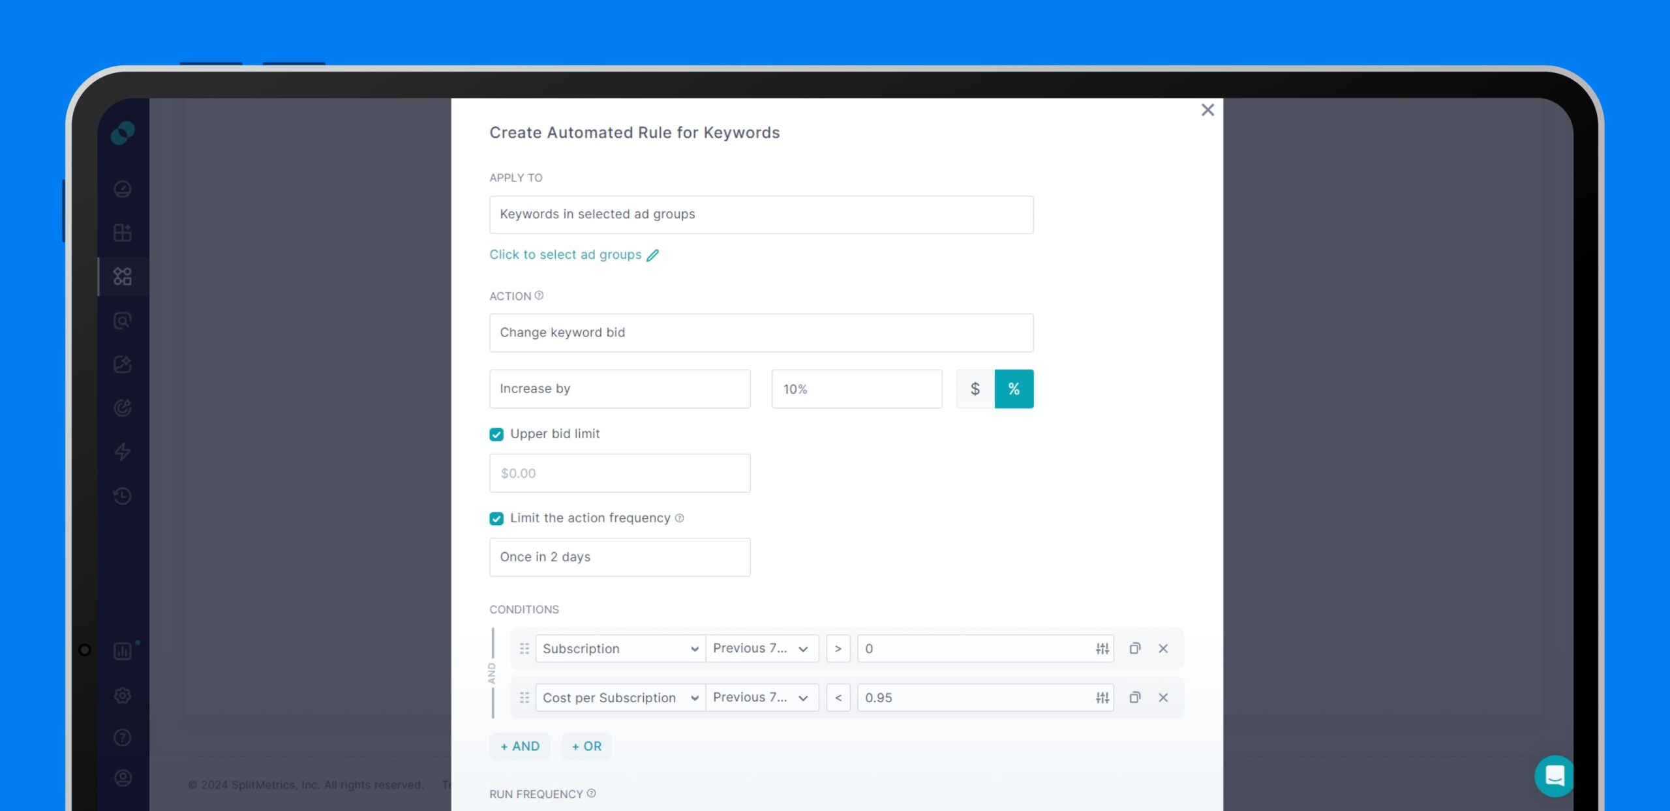Click the + AND condition button
Viewport: 1670px width, 811px height.
click(x=519, y=746)
